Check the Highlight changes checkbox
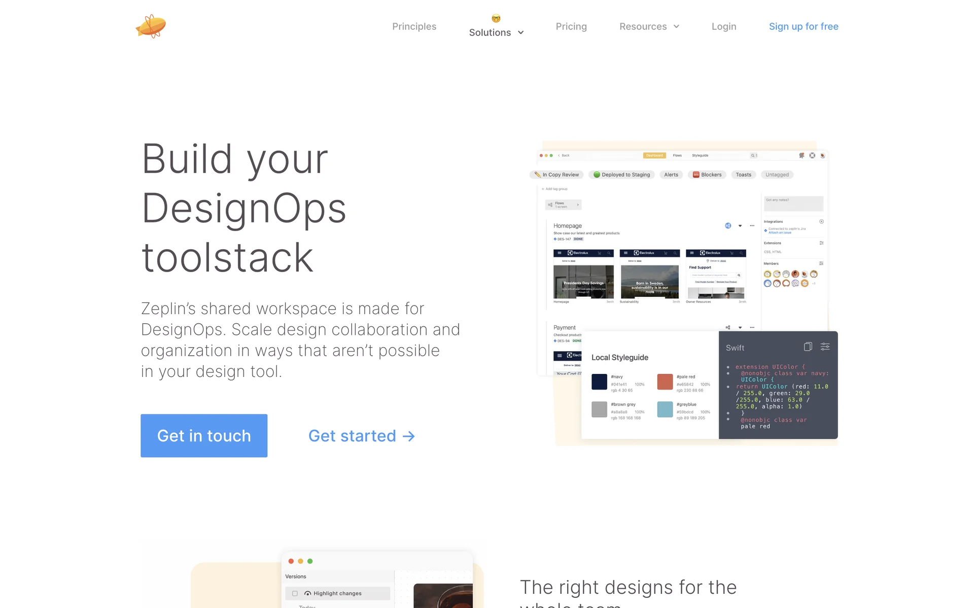The width and height of the screenshot is (974, 608). tap(295, 593)
